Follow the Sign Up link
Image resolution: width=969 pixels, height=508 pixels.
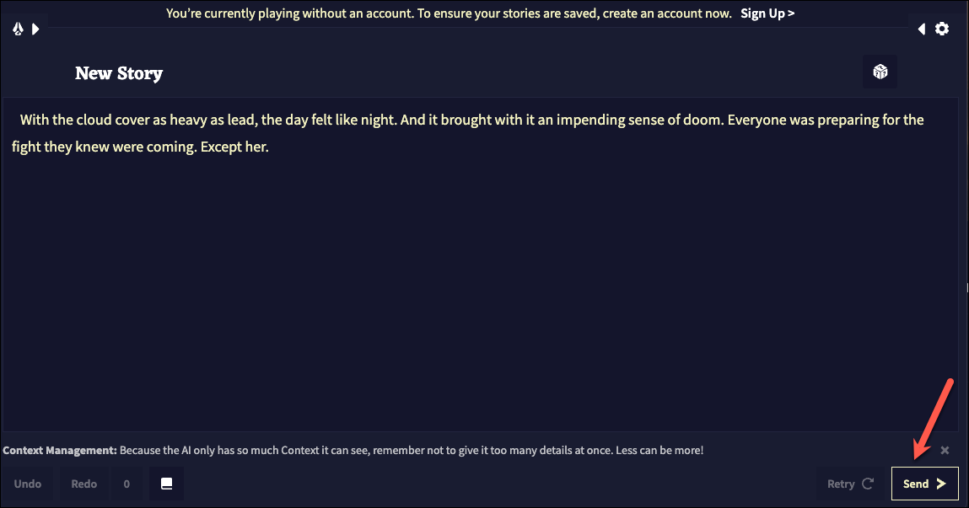(767, 13)
